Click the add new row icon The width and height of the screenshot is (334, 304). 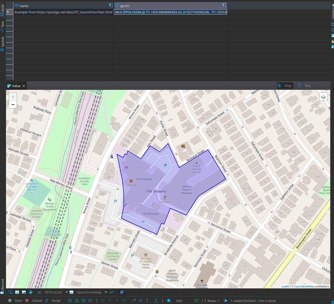(77, 300)
